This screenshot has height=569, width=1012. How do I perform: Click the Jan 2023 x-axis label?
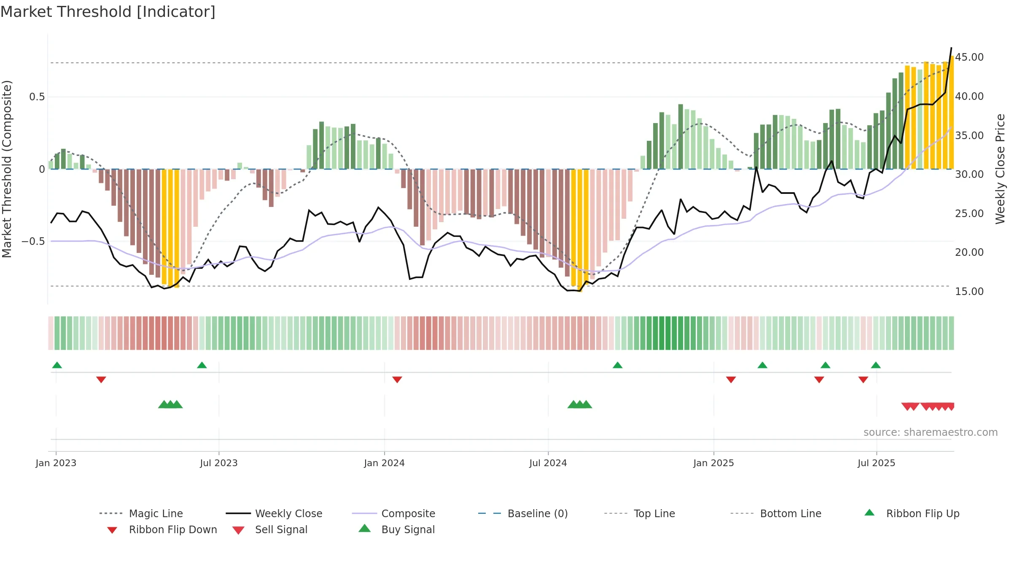[x=56, y=463]
